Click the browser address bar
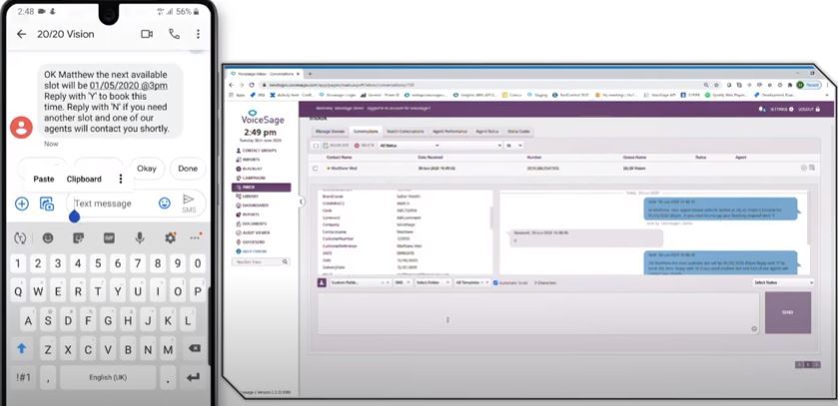The image size is (838, 406). (x=481, y=85)
